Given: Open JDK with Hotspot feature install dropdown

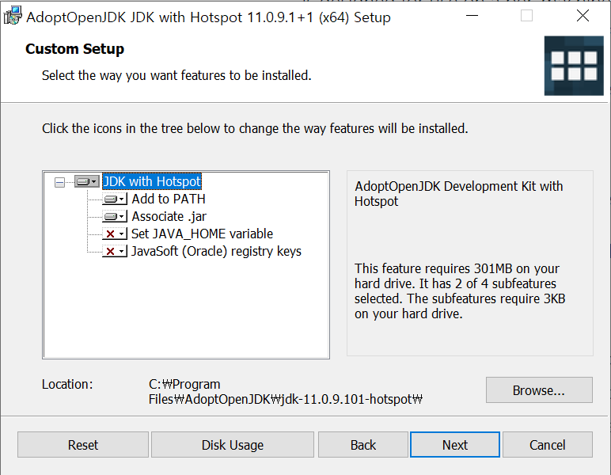Looking at the screenshot, I should (87, 181).
